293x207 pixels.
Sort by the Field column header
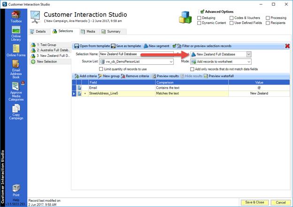click(122, 83)
